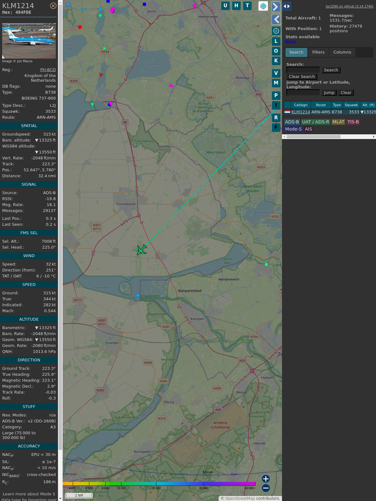Zoom in with the plus button
Screen dimensions: 376x501
pyautogui.click(x=266, y=479)
